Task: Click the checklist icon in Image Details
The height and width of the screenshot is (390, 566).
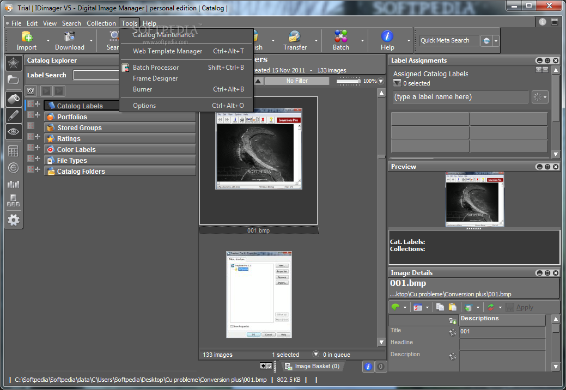Action: click(418, 307)
